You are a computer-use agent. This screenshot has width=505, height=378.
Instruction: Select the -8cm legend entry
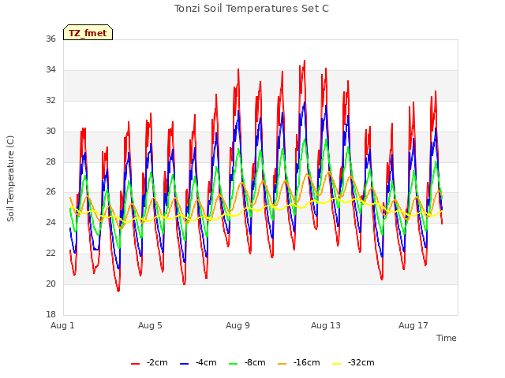247,362
